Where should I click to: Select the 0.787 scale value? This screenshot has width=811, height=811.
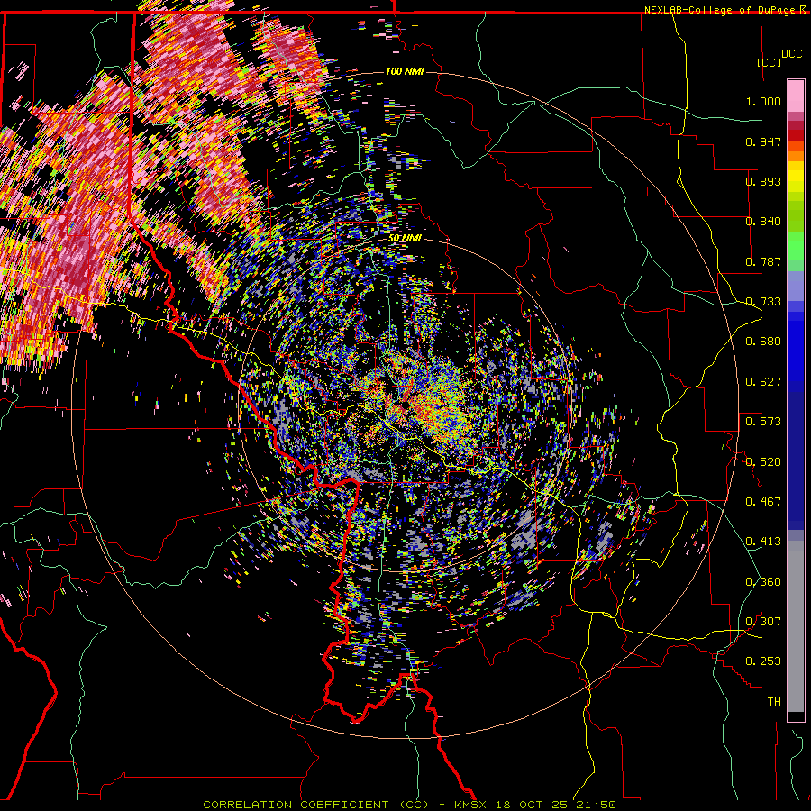click(x=763, y=261)
